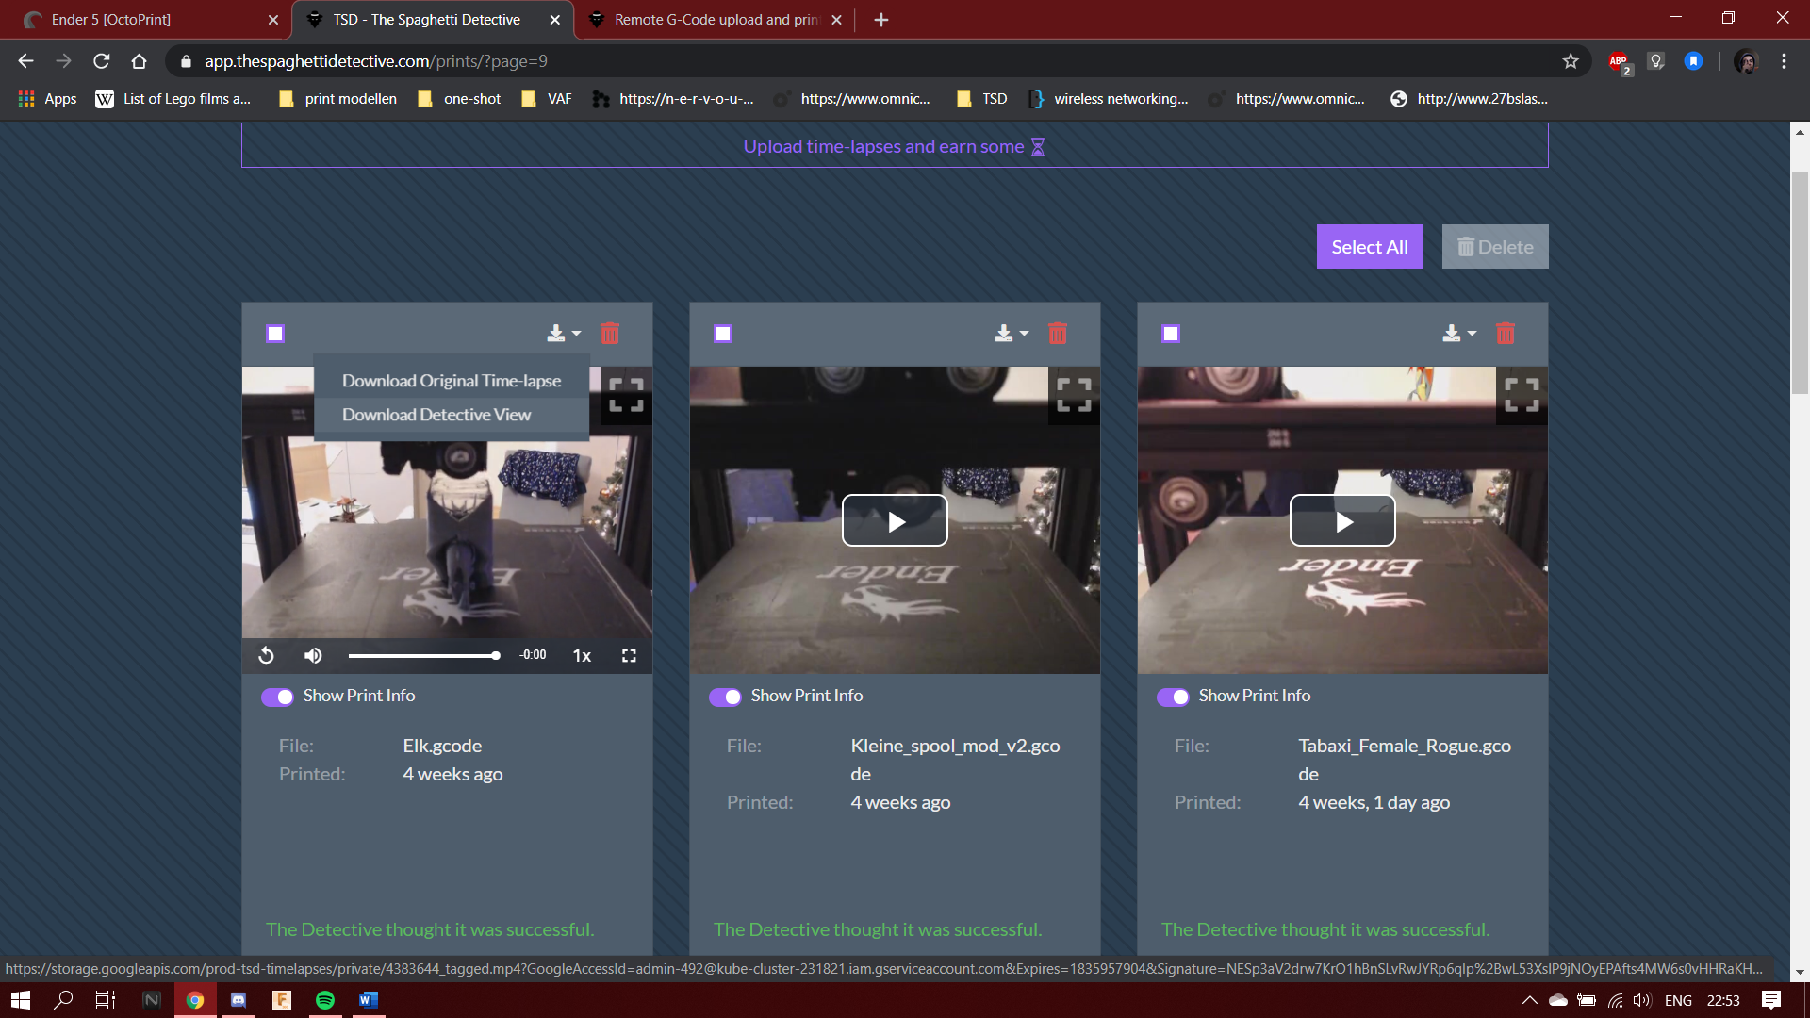The image size is (1810, 1018).
Task: Open Upload time-lapses and earn link
Action: click(x=894, y=147)
